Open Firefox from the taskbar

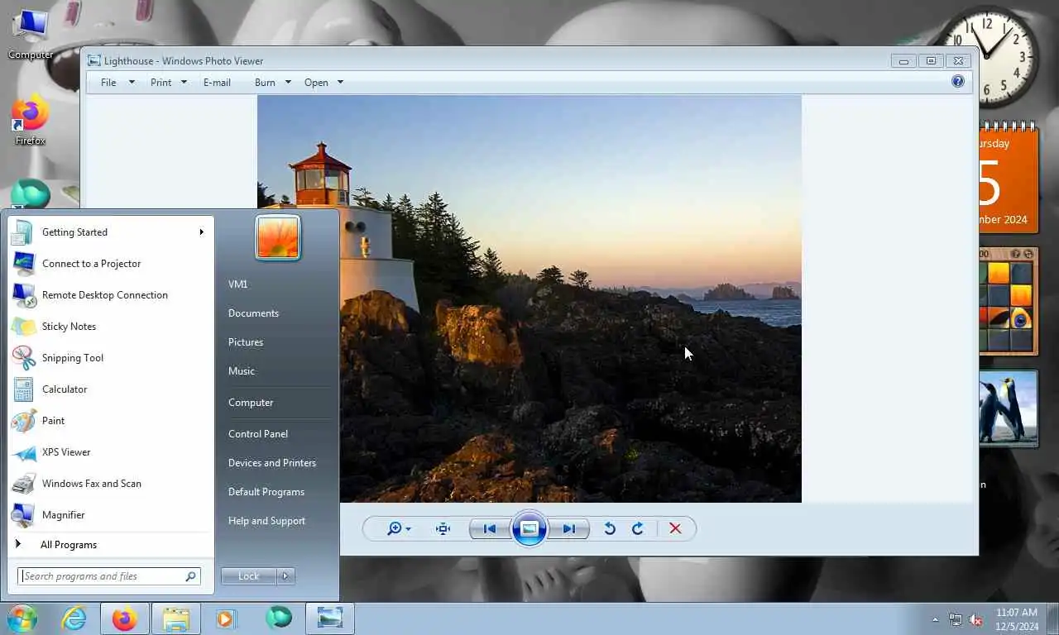125,618
